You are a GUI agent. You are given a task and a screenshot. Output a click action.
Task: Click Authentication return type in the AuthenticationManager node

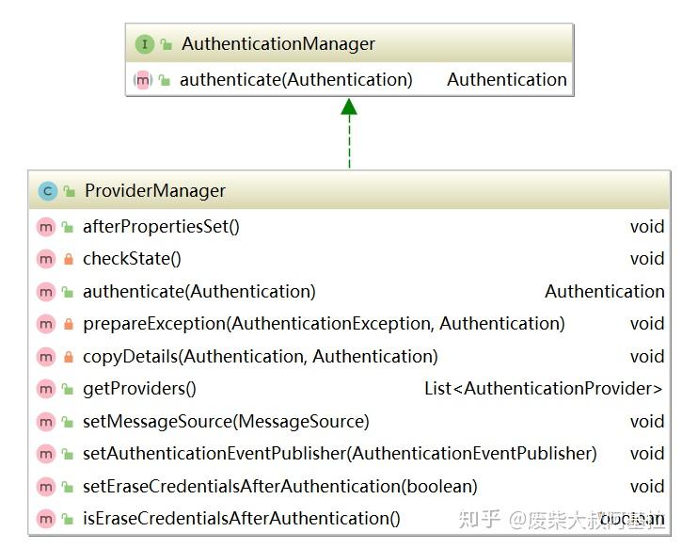click(507, 80)
